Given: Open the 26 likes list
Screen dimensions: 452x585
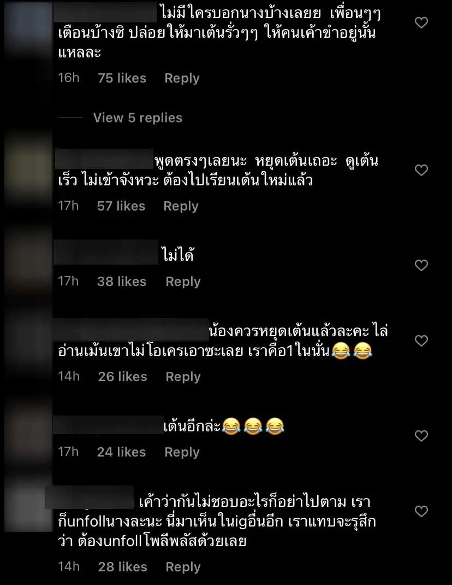Looking at the screenshot, I should coord(123,377).
